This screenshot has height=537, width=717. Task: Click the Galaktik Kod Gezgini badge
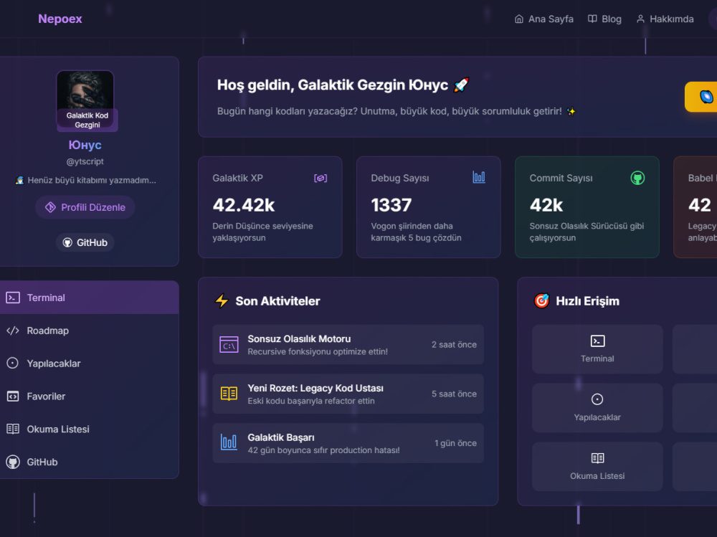point(87,120)
